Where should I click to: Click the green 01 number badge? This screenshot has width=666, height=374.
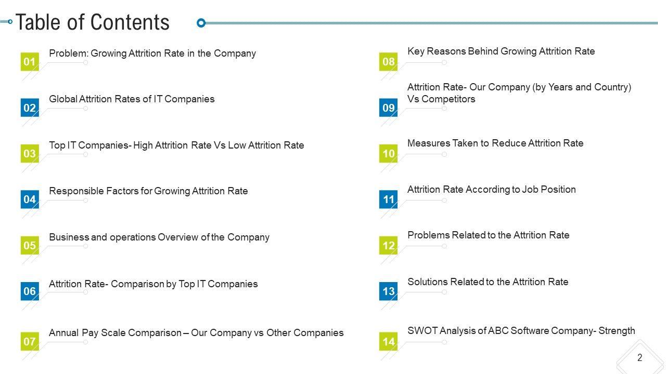pos(30,62)
